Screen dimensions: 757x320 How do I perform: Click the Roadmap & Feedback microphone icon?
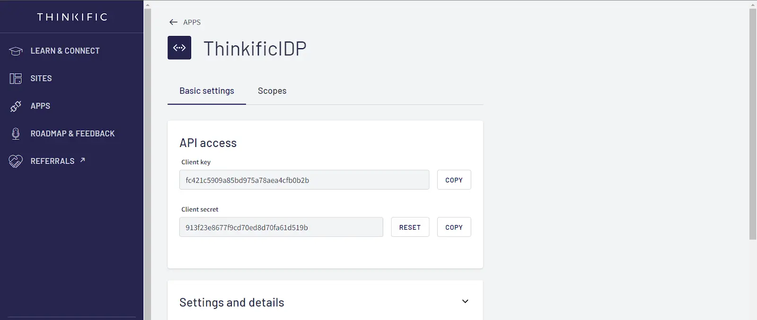[x=16, y=134]
